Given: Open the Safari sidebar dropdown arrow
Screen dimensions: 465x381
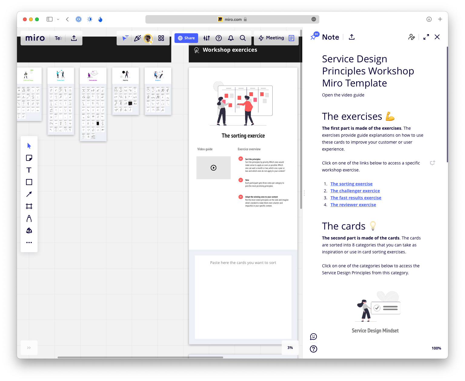Looking at the screenshot, I should pyautogui.click(x=58, y=19).
